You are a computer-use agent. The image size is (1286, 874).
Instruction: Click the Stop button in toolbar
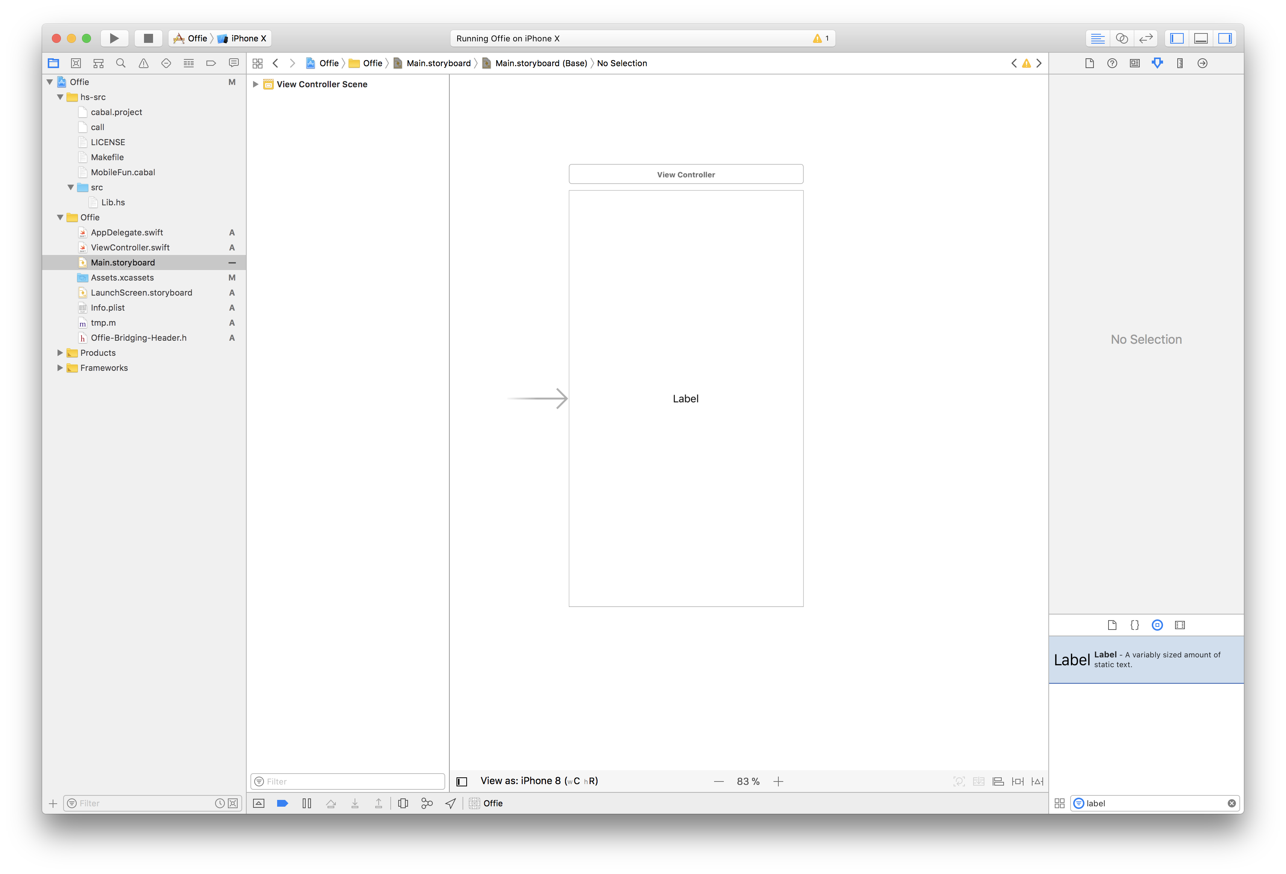(x=148, y=38)
